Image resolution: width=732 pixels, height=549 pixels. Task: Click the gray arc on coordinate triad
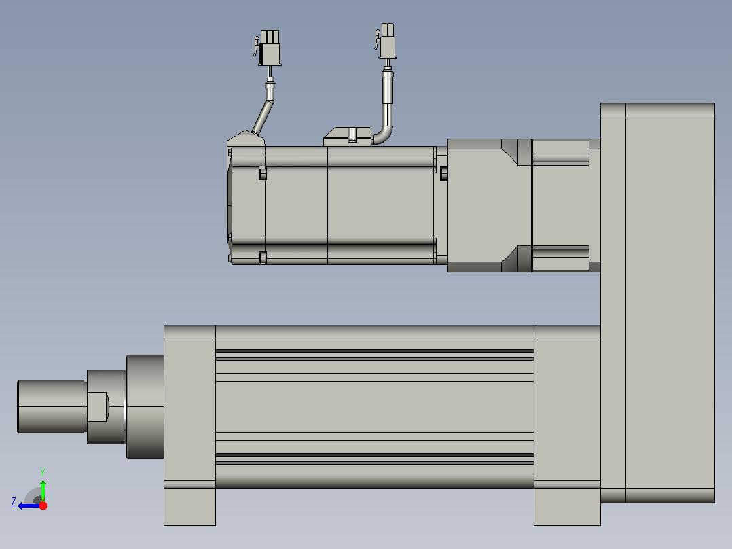(33, 496)
